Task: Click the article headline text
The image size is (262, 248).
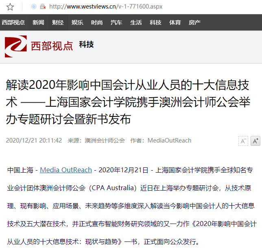Action: 128,102
